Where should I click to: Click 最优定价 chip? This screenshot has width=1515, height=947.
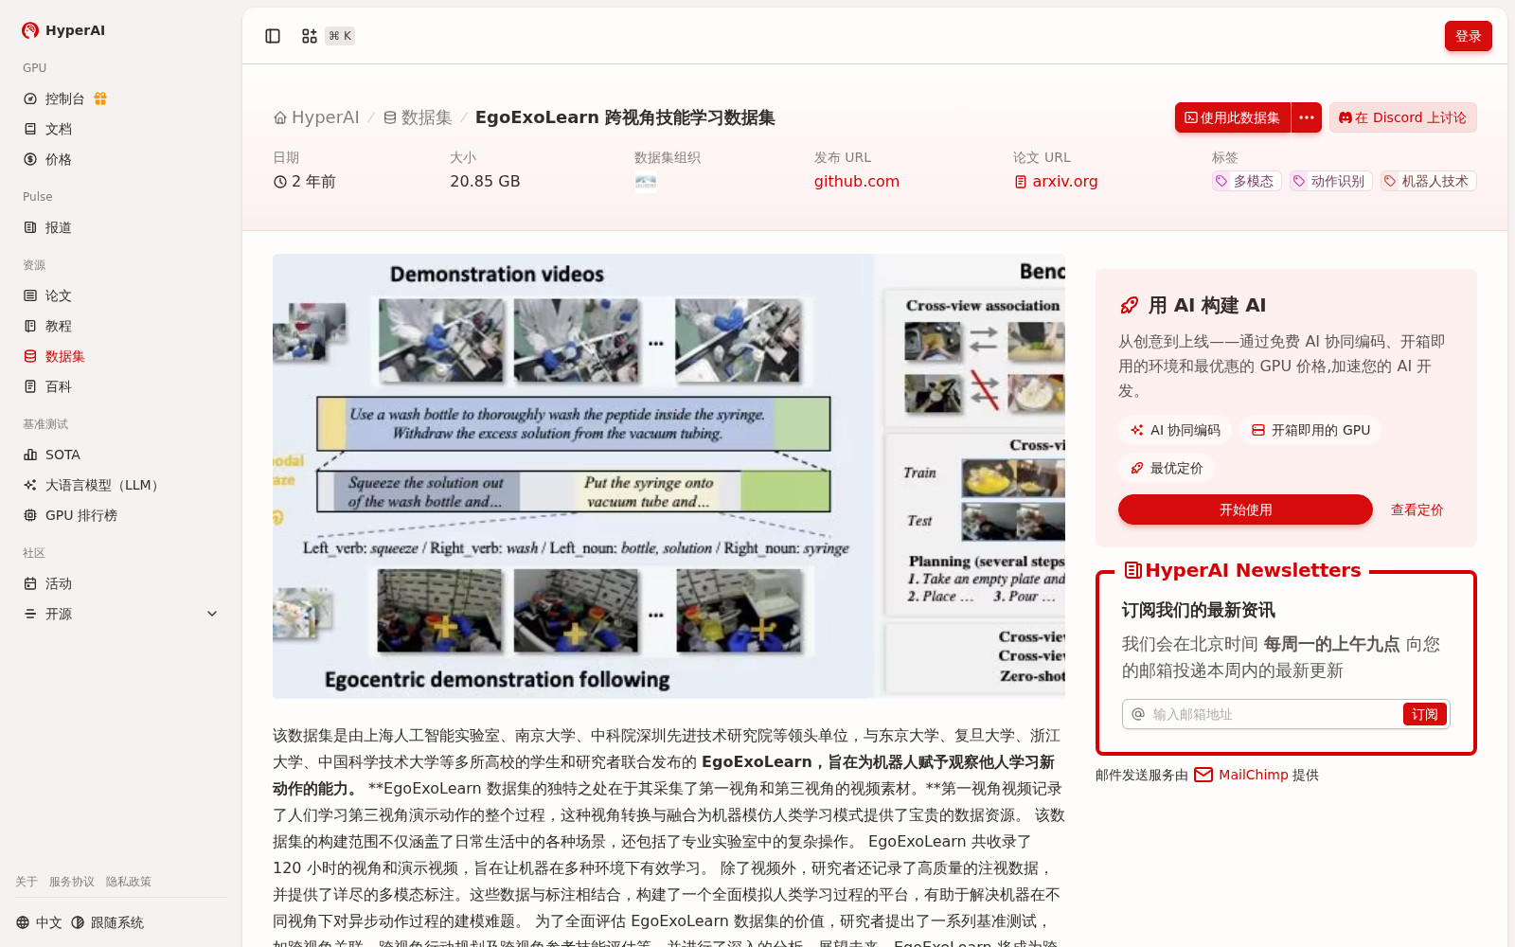coord(1167,468)
